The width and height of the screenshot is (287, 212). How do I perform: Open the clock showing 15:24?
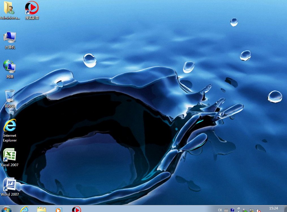(273, 208)
